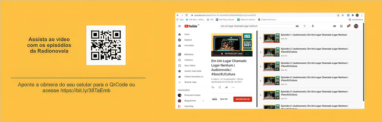Click the playlist panel vertical scrollbar
This screenshot has width=382, height=122.
[x=257, y=69]
